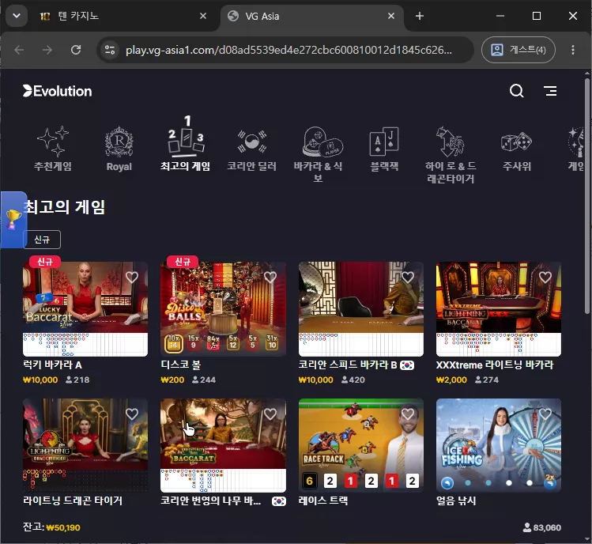Open the 하이 로 & 드래곤타이거 category
Image resolution: width=592 pixels, height=544 pixels.
pyautogui.click(x=451, y=155)
